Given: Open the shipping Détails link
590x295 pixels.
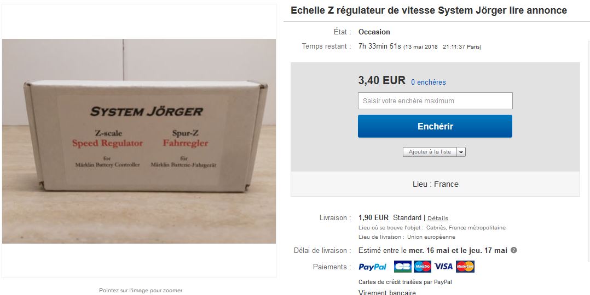Looking at the screenshot, I should [x=438, y=219].
